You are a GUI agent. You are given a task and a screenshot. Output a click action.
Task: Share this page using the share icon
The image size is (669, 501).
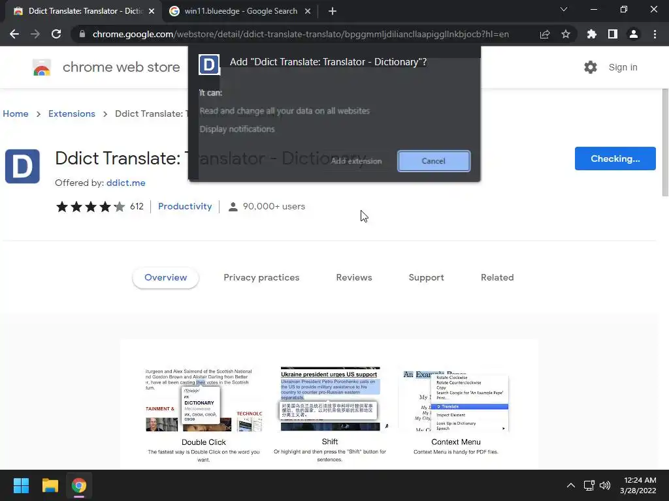click(x=545, y=34)
